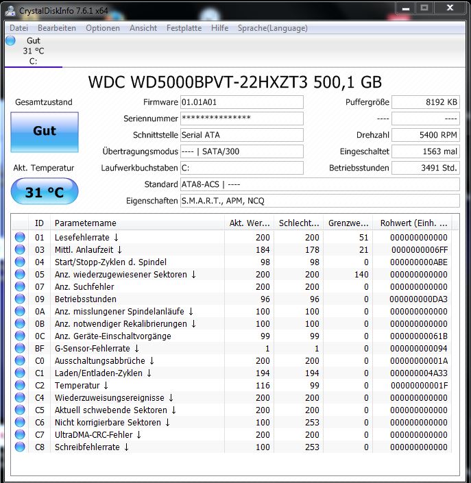
Task: Click status icon of Aktuell schwebende Sektoren row
Action: 20,410
